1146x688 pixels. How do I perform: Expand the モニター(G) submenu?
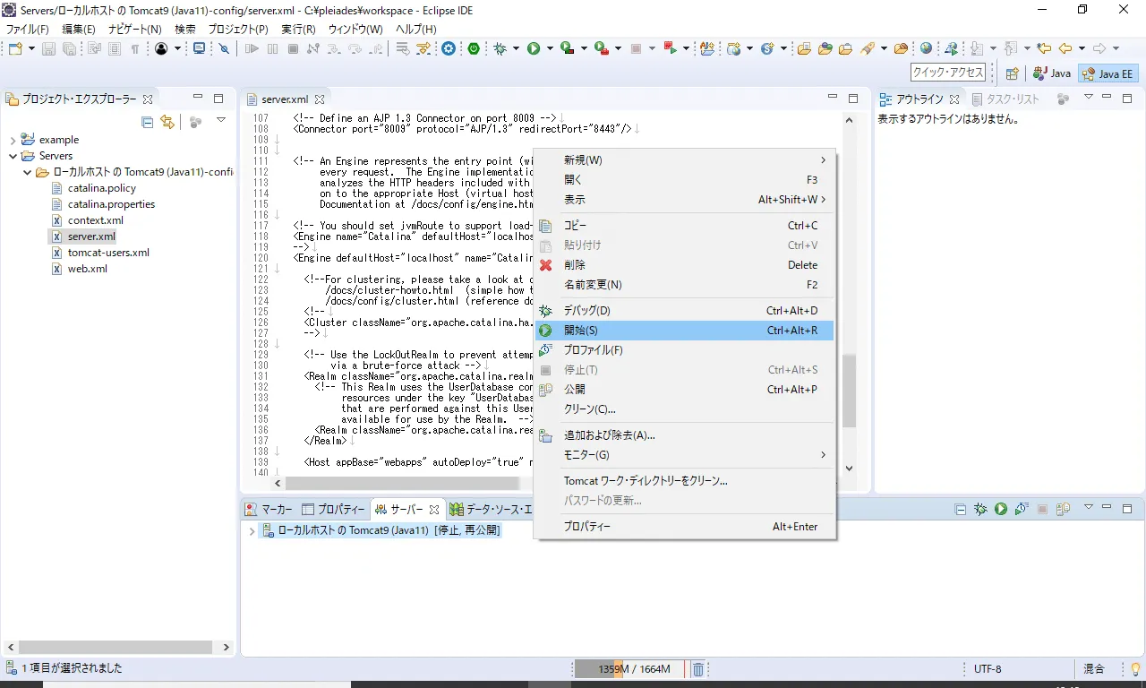click(x=685, y=455)
